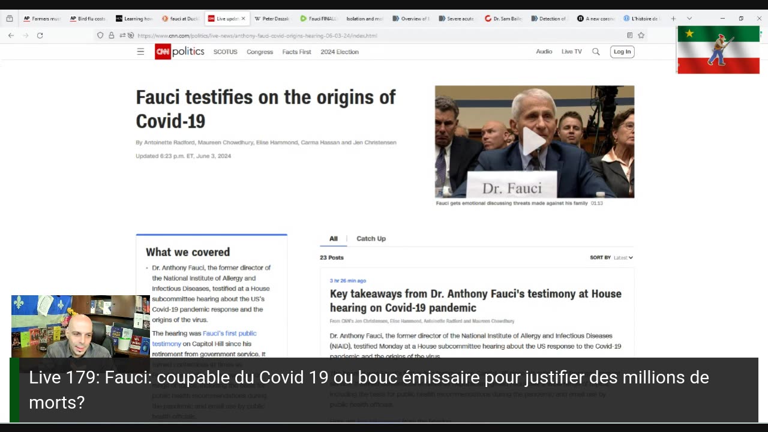Image resolution: width=768 pixels, height=432 pixels.
Task: Open the list all tabs chevron
Action: (x=689, y=19)
